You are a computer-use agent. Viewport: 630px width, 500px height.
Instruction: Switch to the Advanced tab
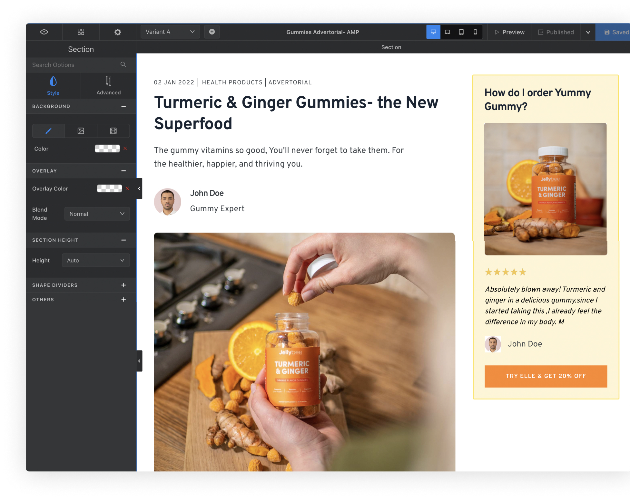click(108, 85)
